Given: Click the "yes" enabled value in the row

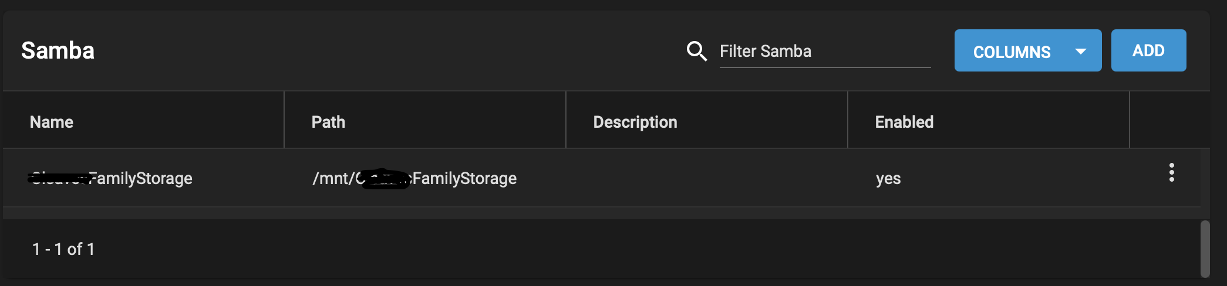Looking at the screenshot, I should [x=888, y=179].
